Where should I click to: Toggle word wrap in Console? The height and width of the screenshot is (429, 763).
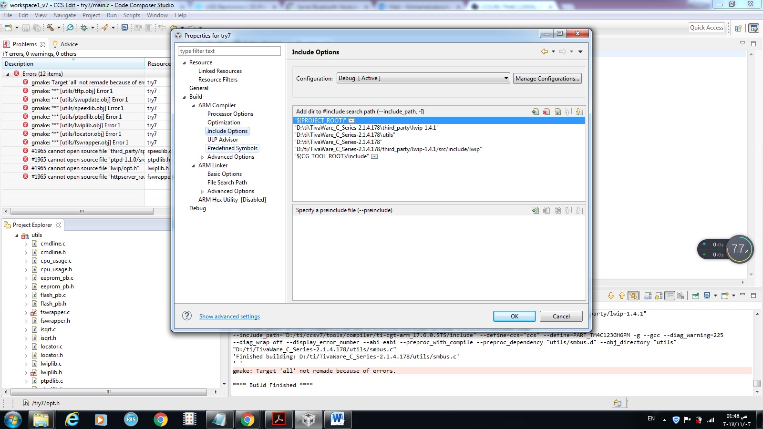(x=670, y=296)
